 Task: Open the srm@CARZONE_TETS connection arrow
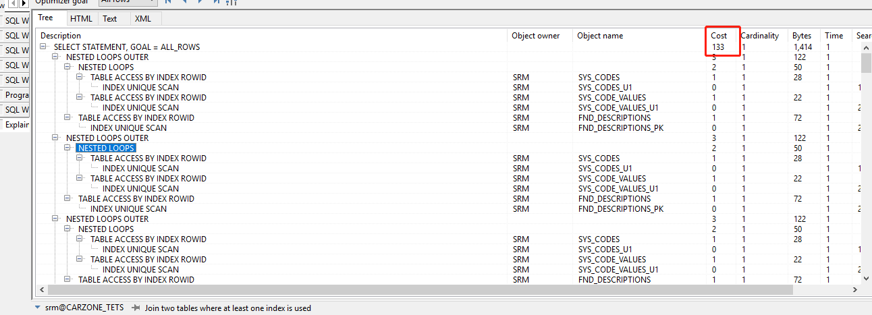point(36,308)
